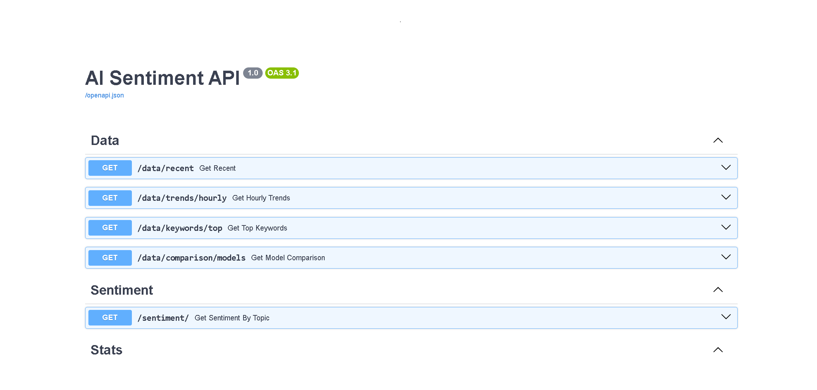The image size is (817, 390).
Task: Select the /data/keywords/top path text
Action: (180, 228)
